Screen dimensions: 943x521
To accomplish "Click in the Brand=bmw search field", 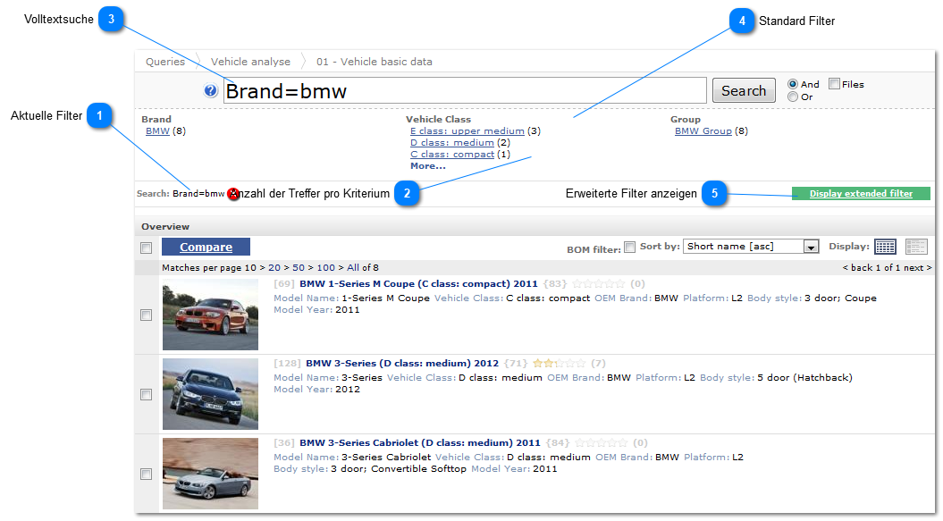I will [x=465, y=91].
